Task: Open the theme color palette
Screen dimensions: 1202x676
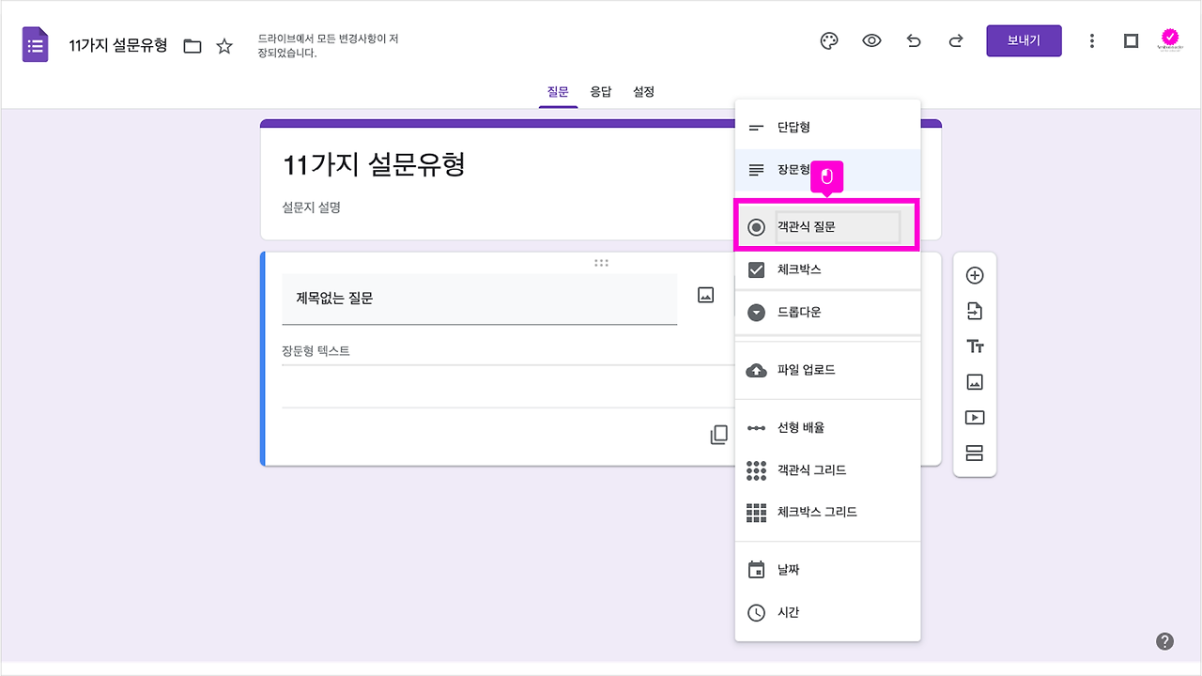Action: [x=828, y=40]
